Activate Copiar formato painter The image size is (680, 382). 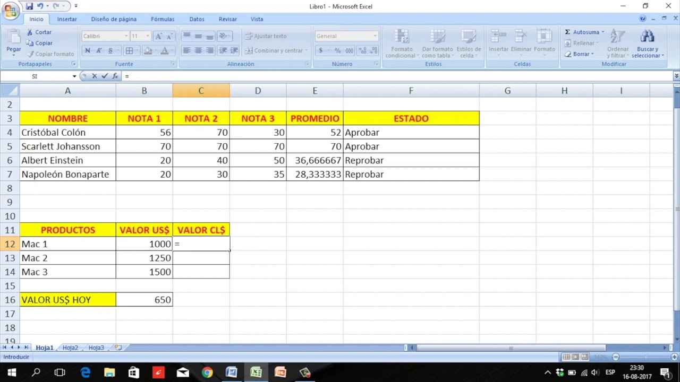pyautogui.click(x=50, y=54)
